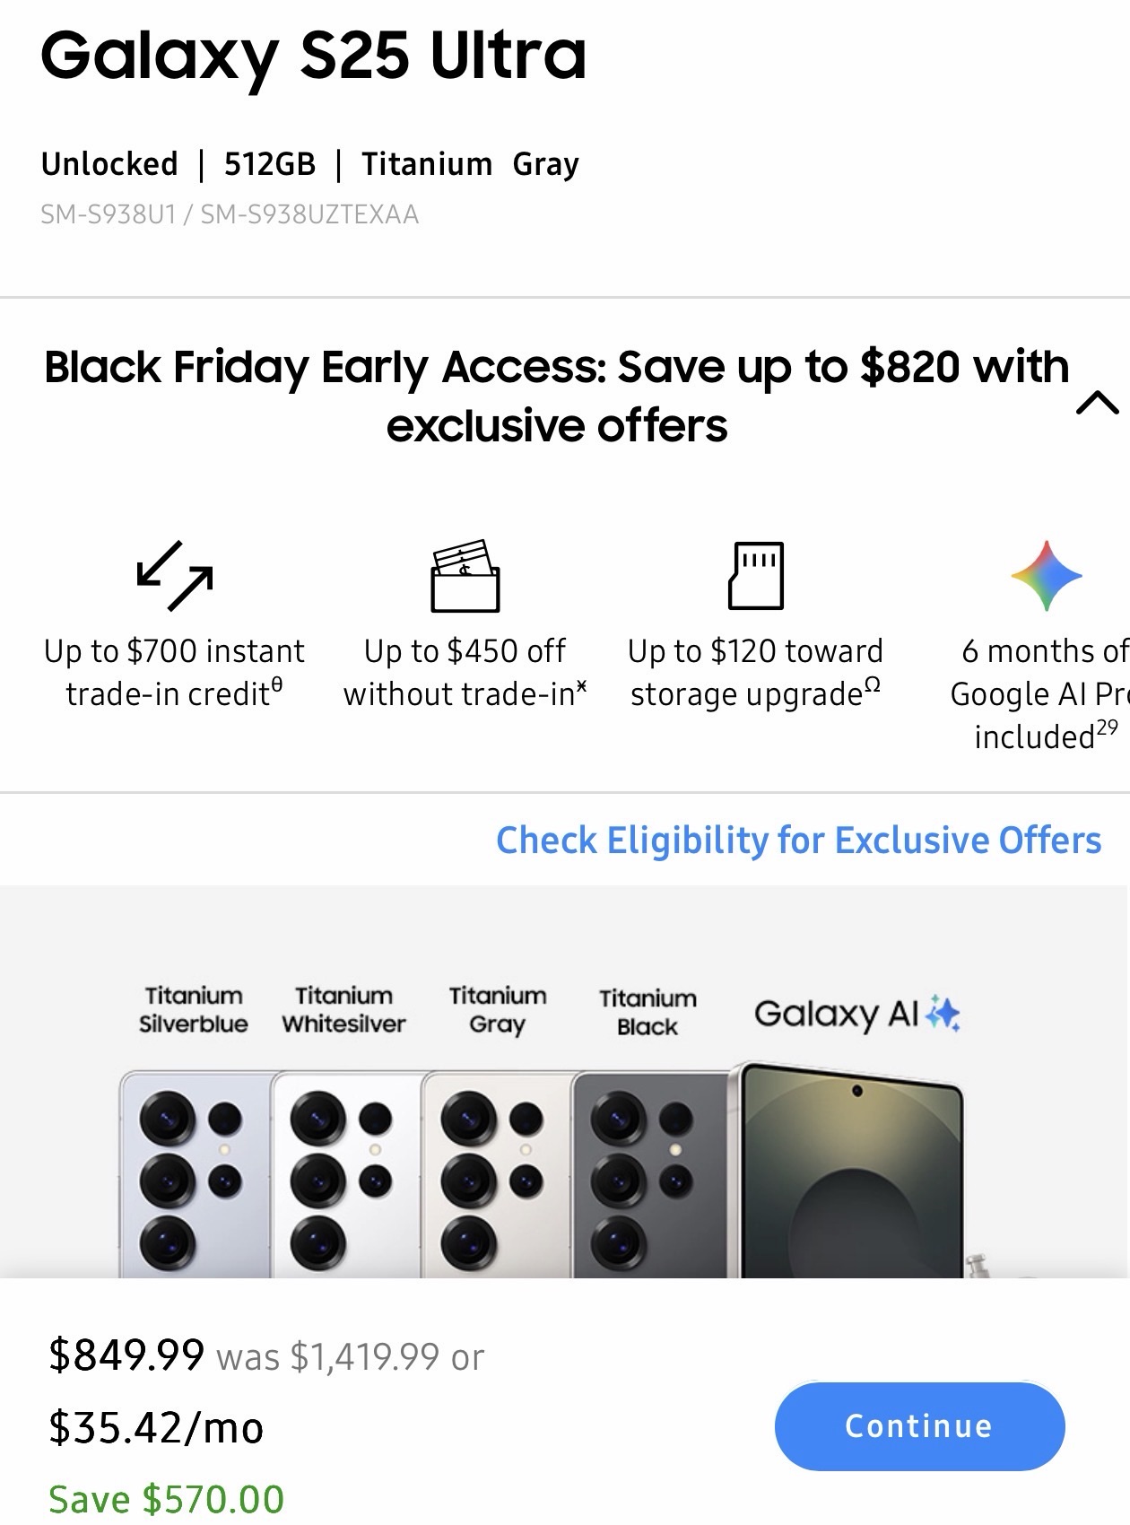Image resolution: width=1130 pixels, height=1525 pixels.
Task: Click the Google AI sparkle icon
Action: point(1046,576)
